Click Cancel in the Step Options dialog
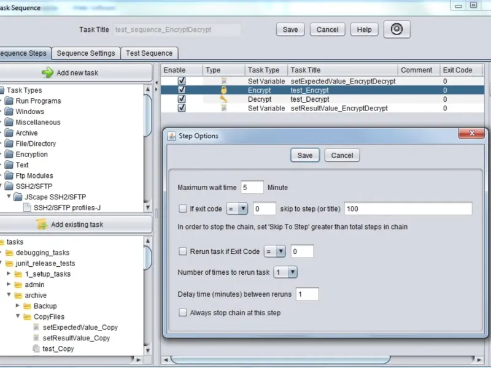The image size is (491, 368). 342,156
